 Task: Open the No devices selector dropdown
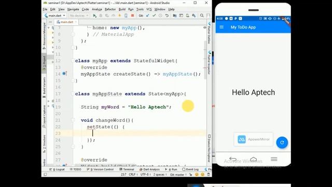[79, 16]
